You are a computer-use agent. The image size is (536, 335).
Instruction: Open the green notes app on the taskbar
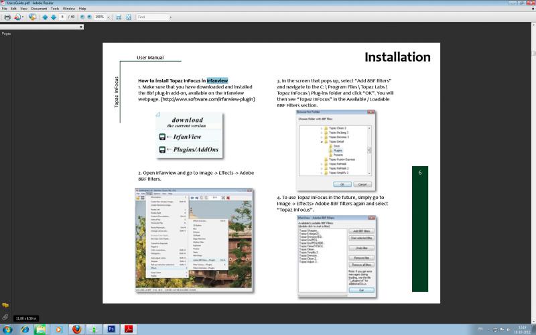tap(40, 330)
